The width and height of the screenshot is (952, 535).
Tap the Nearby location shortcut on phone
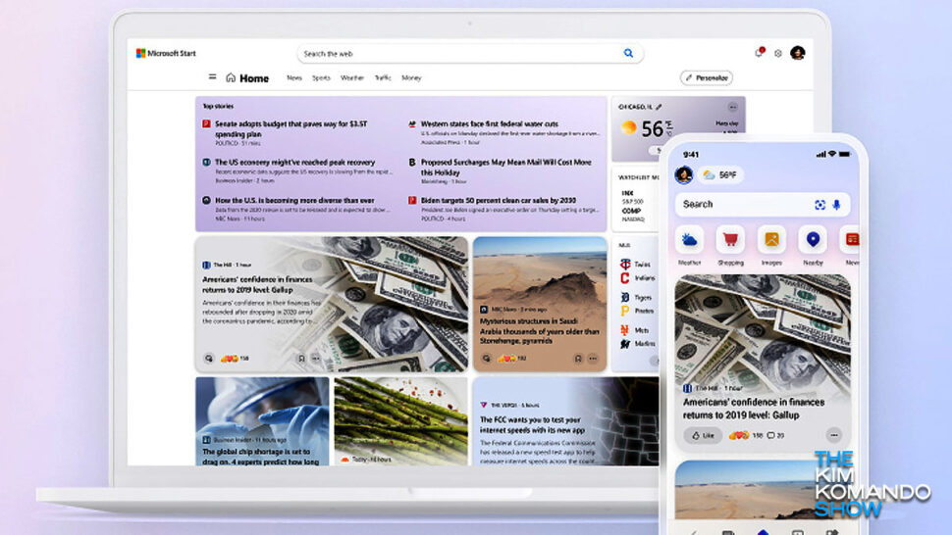[812, 239]
